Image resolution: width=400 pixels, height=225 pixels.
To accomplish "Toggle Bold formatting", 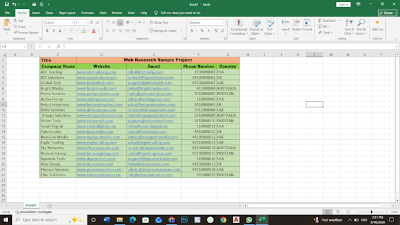I will point(48,31).
